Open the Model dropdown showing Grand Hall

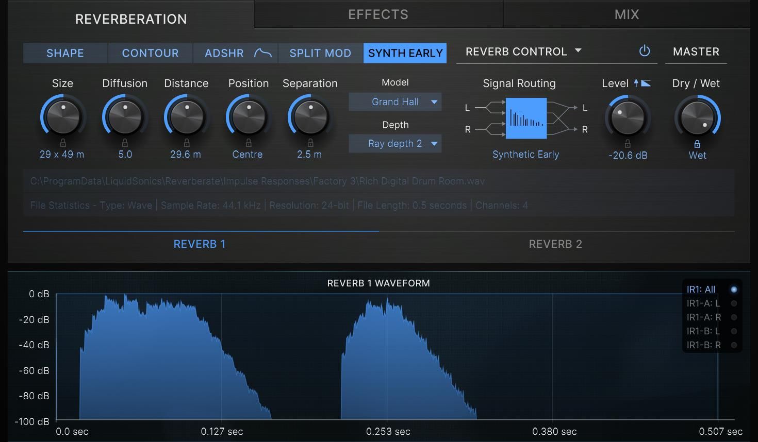(x=395, y=102)
